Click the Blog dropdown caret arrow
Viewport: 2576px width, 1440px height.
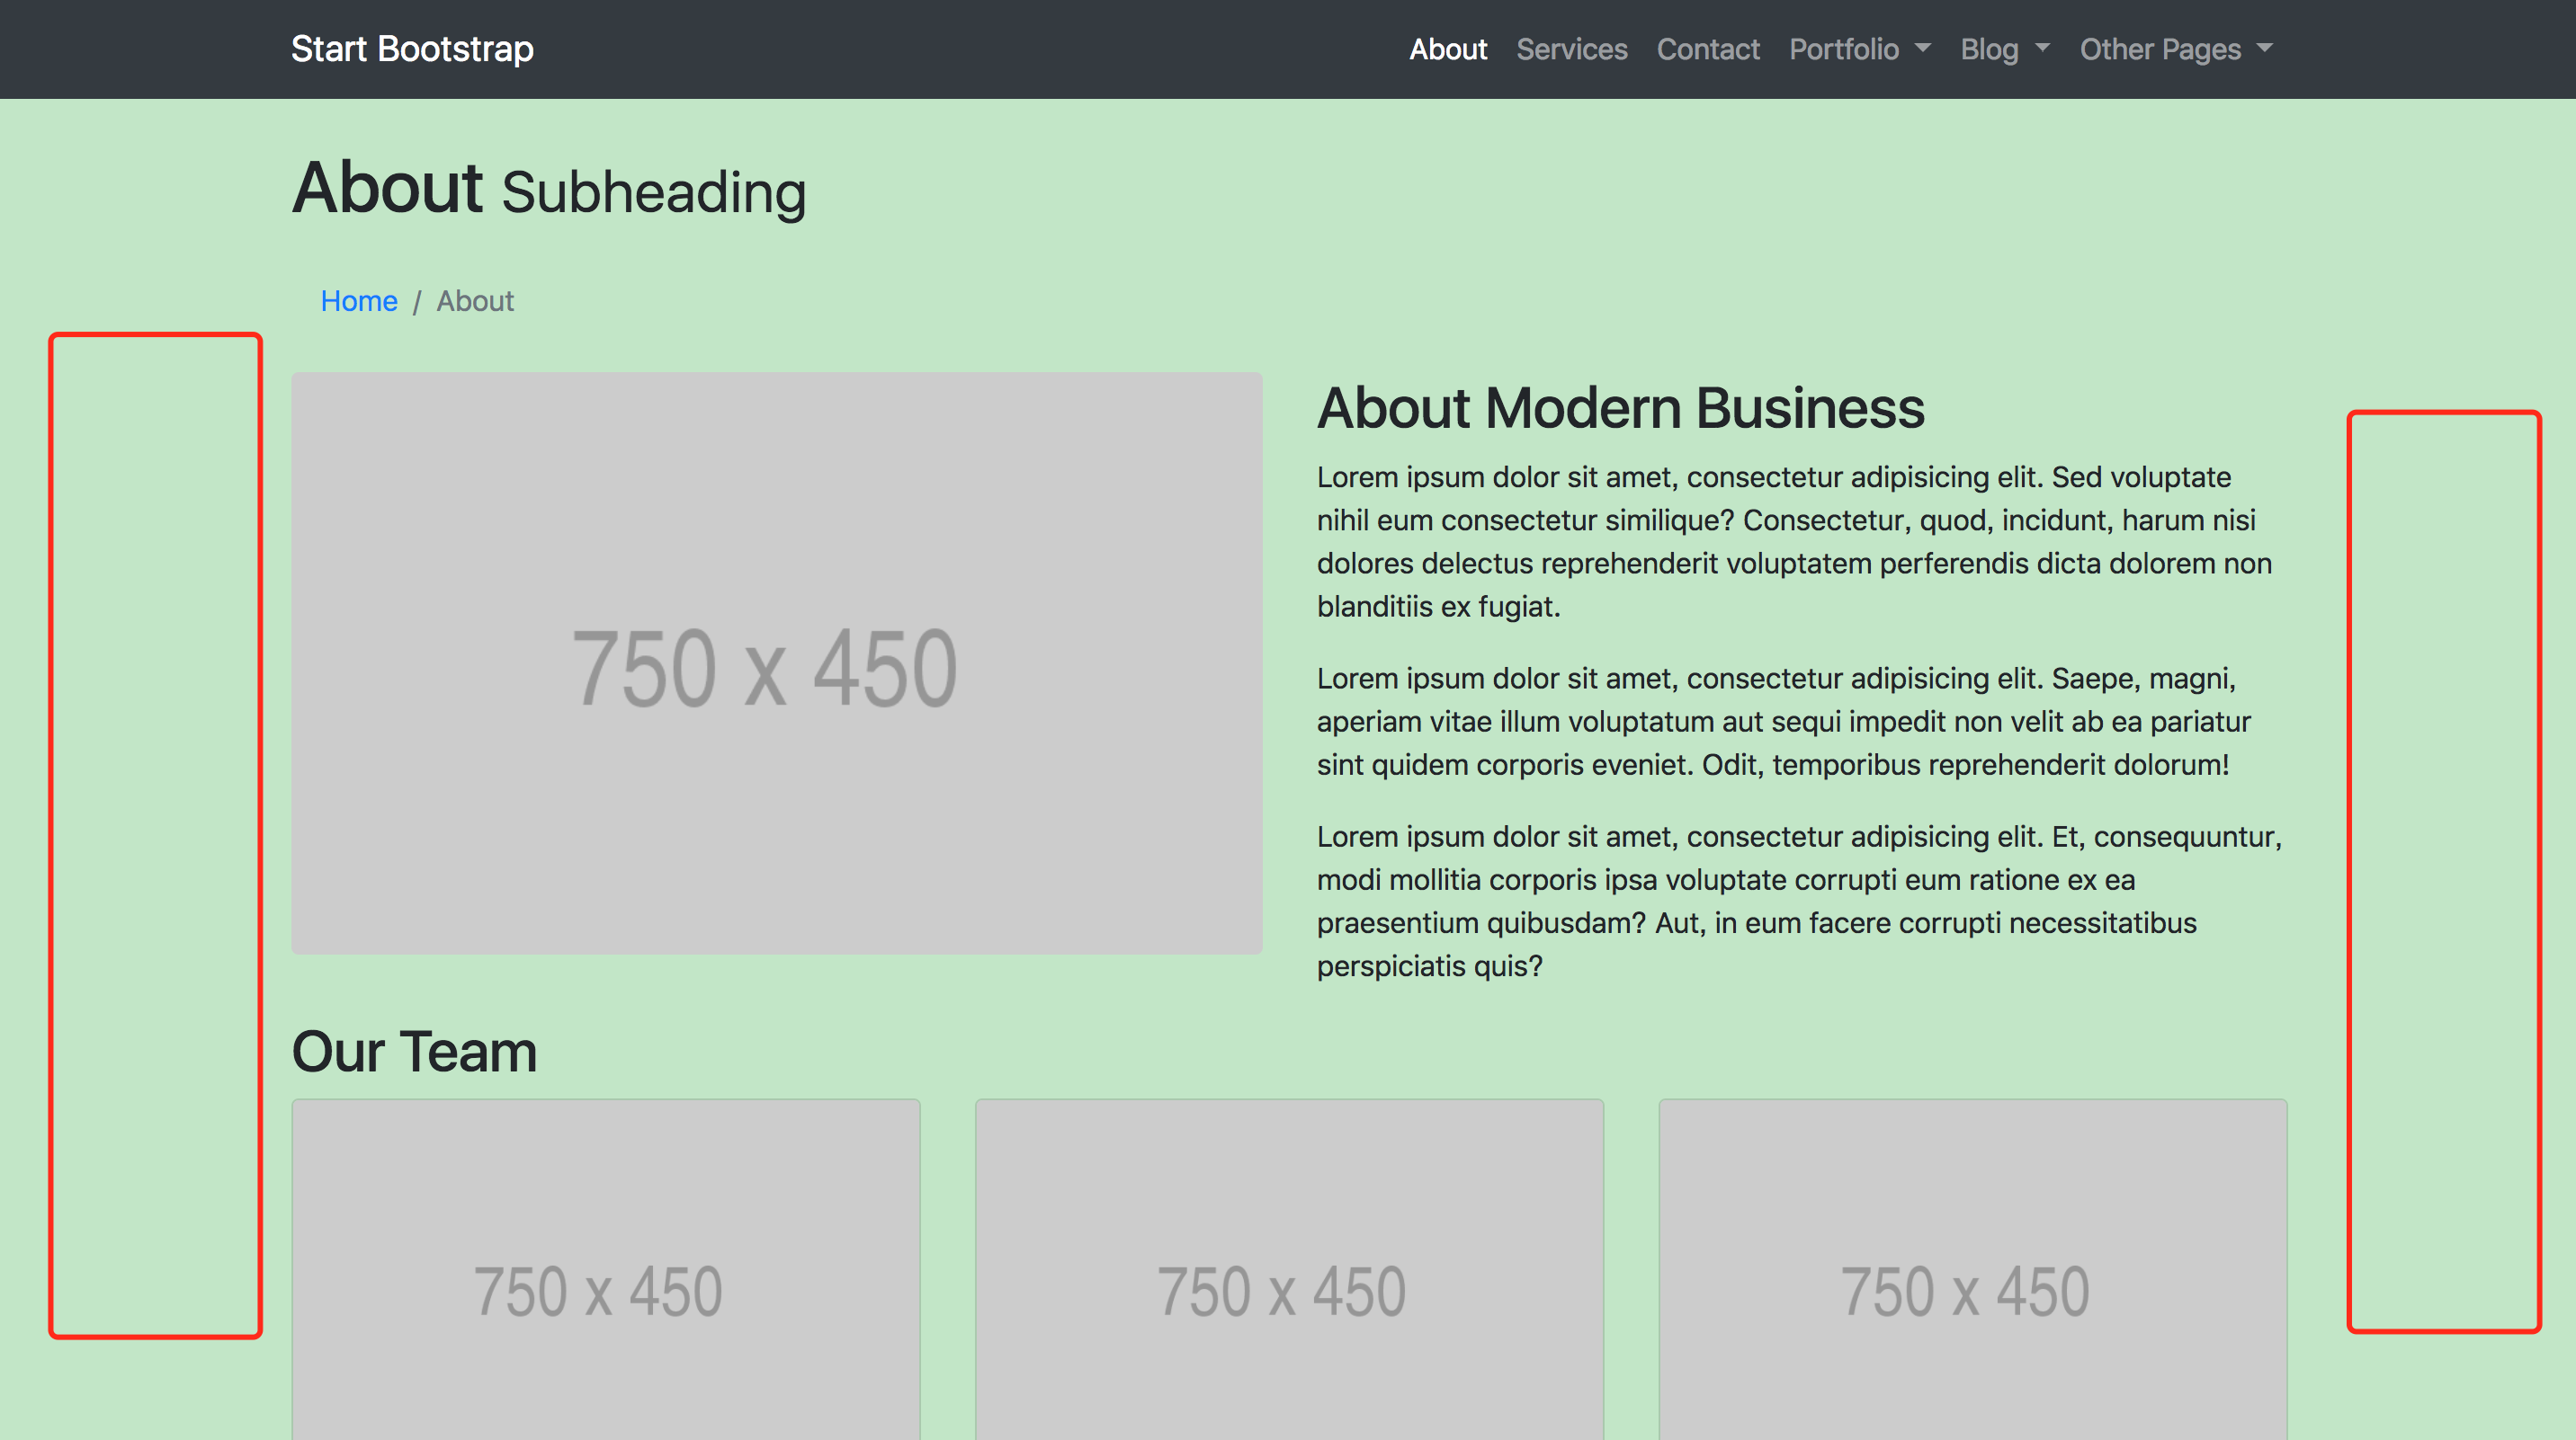click(x=2043, y=48)
